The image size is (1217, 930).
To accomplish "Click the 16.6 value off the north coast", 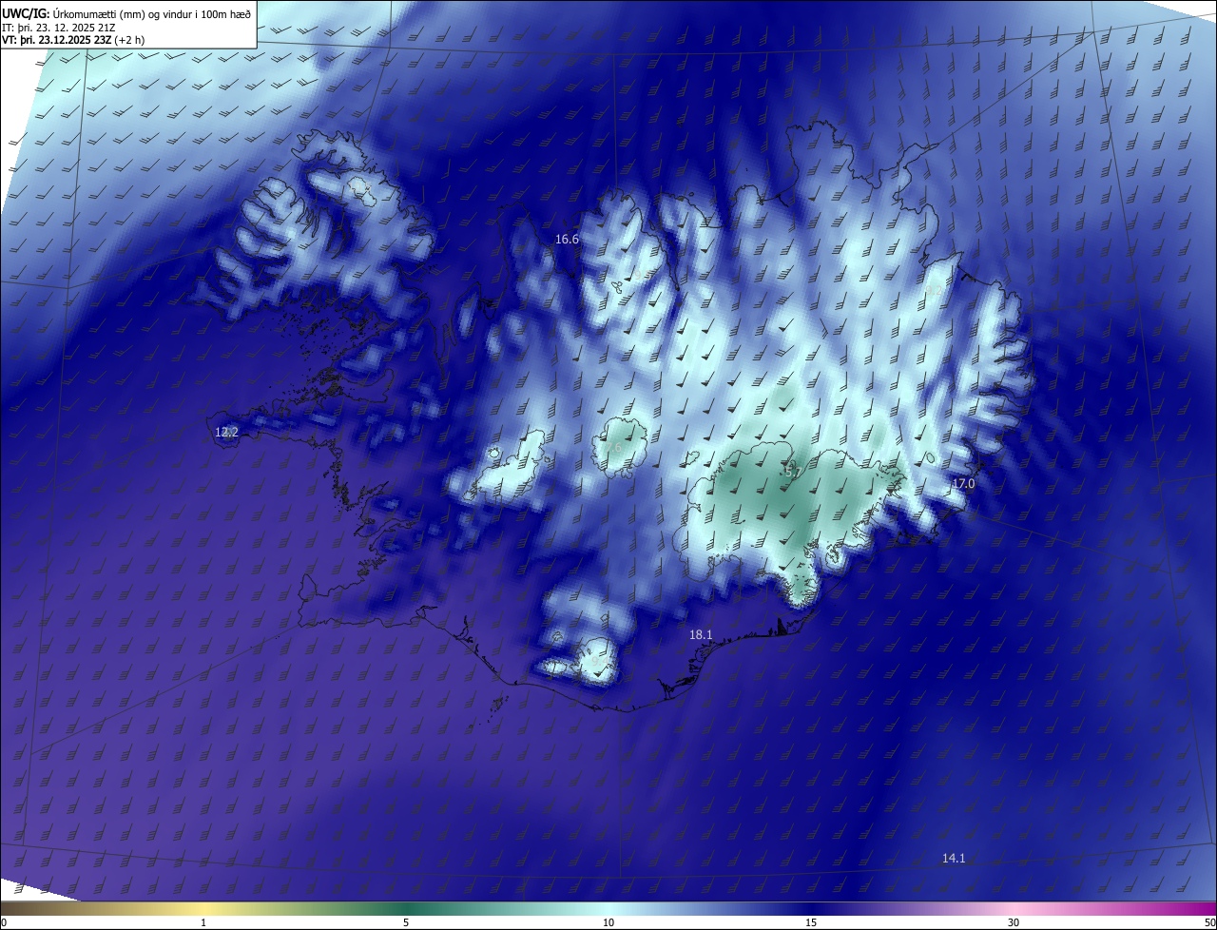I will click(567, 240).
